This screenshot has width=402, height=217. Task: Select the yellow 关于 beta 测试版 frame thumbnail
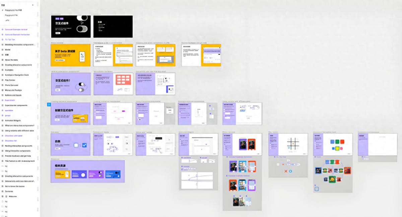[x=71, y=55]
